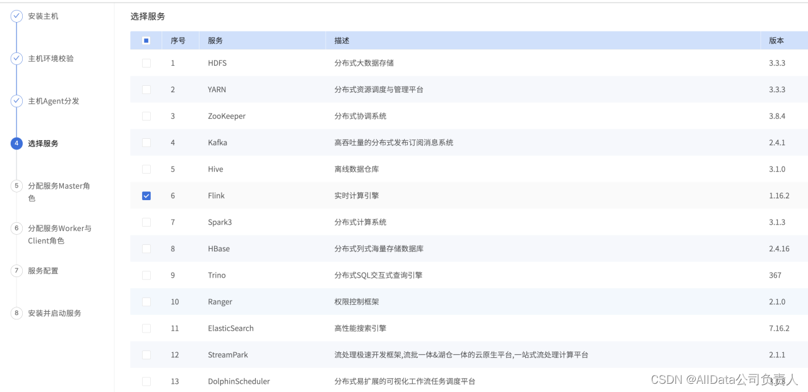This screenshot has height=392, width=808.
Task: Click the Ranger service name
Action: (x=220, y=302)
